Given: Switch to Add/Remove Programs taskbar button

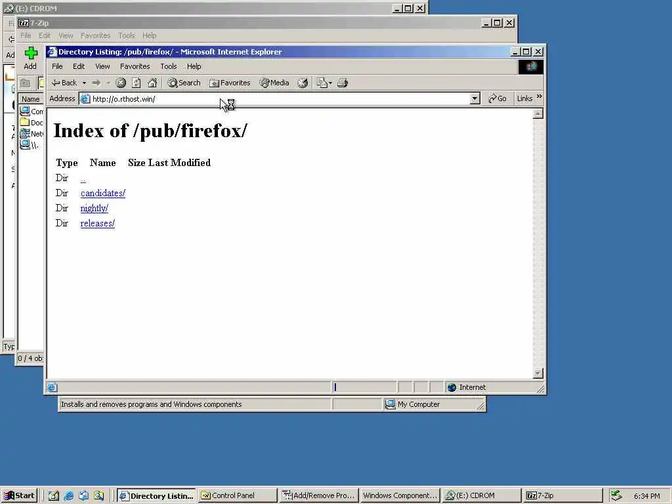Looking at the screenshot, I should coord(318,496).
